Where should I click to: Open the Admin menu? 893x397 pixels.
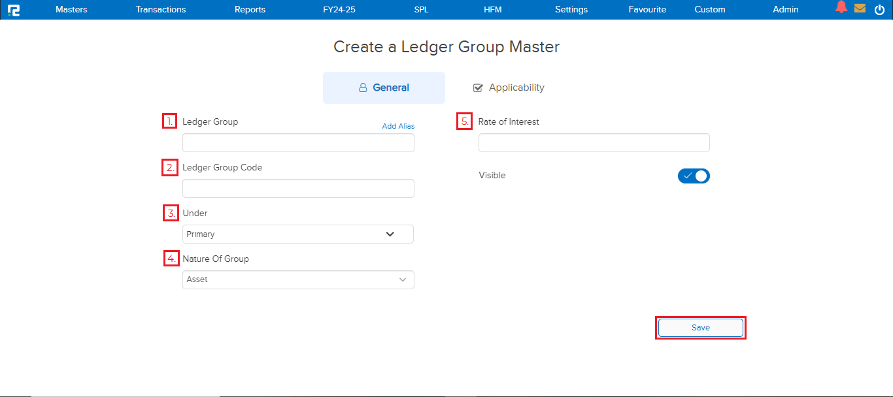tap(785, 9)
